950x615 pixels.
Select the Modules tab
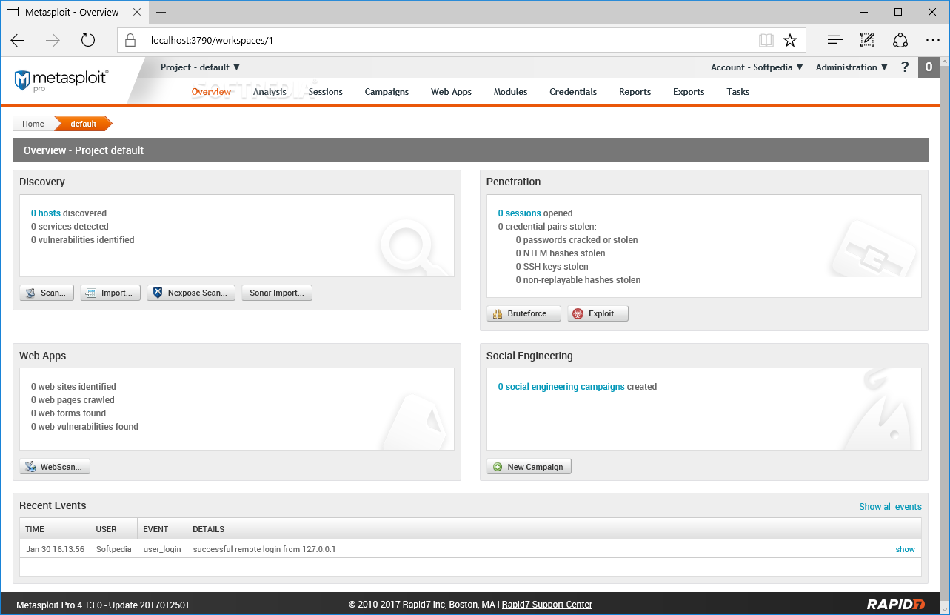511,92
